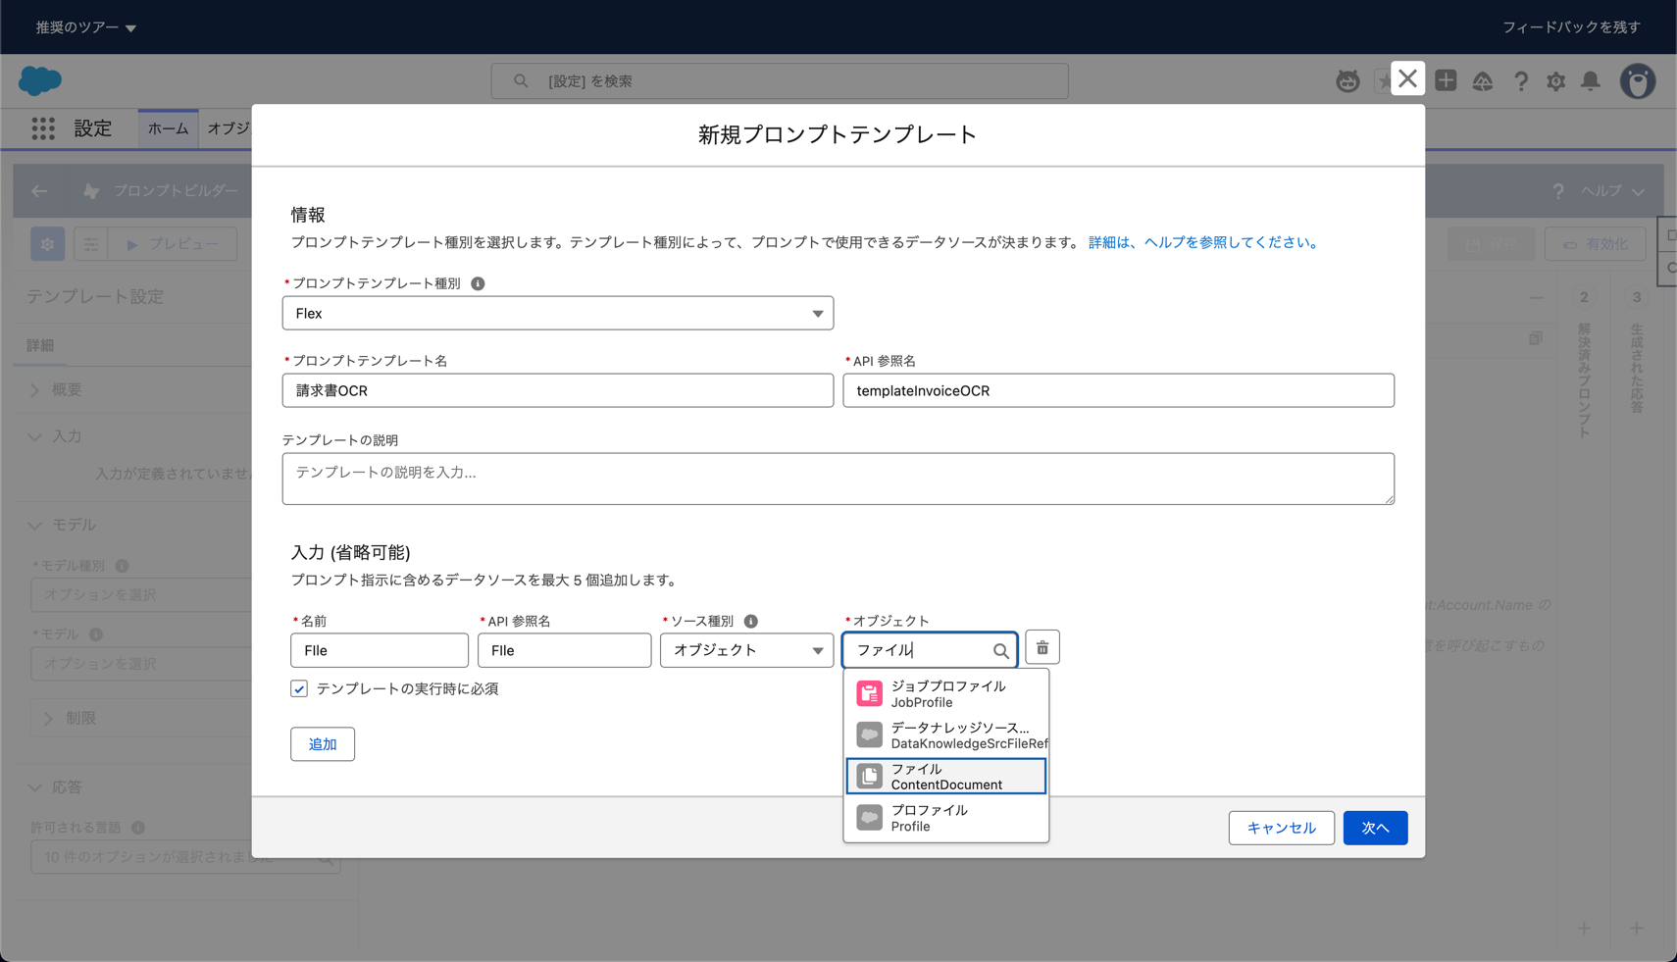Viewport: 1677px width, 962px height.
Task: Open the setup gear menu
Action: pos(1555,81)
